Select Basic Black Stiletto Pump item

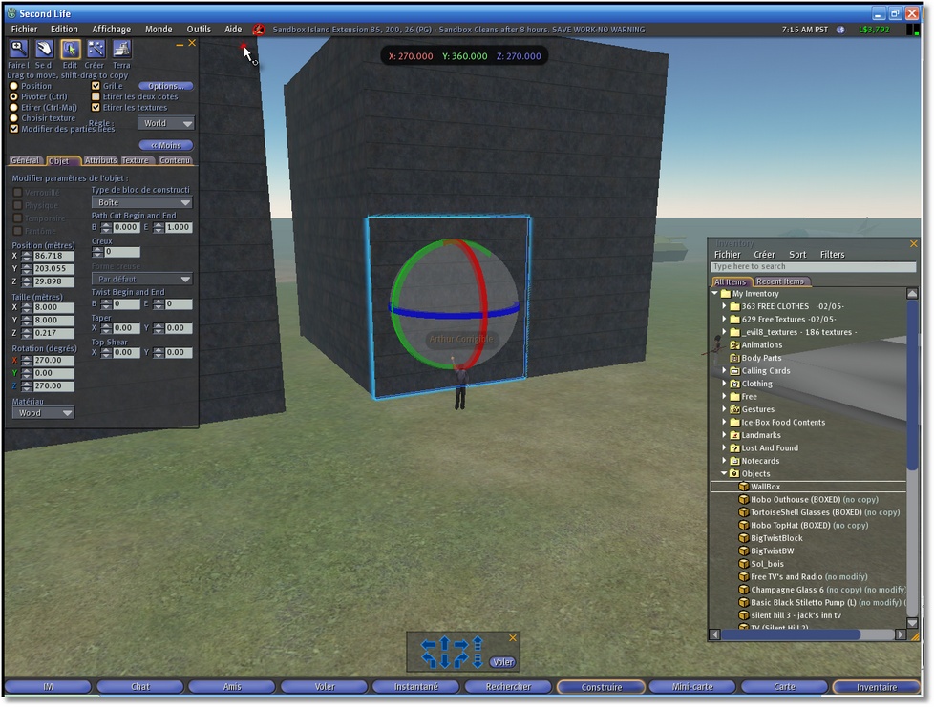(x=822, y=602)
